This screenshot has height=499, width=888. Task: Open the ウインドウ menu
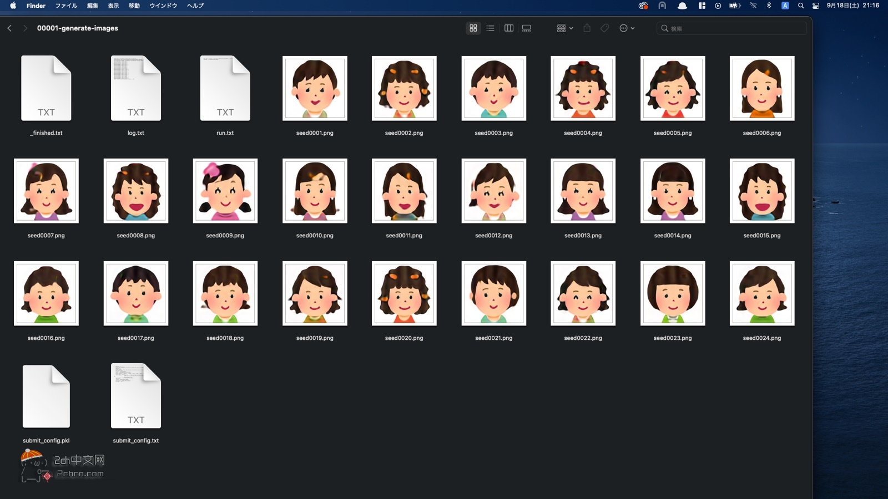163,6
